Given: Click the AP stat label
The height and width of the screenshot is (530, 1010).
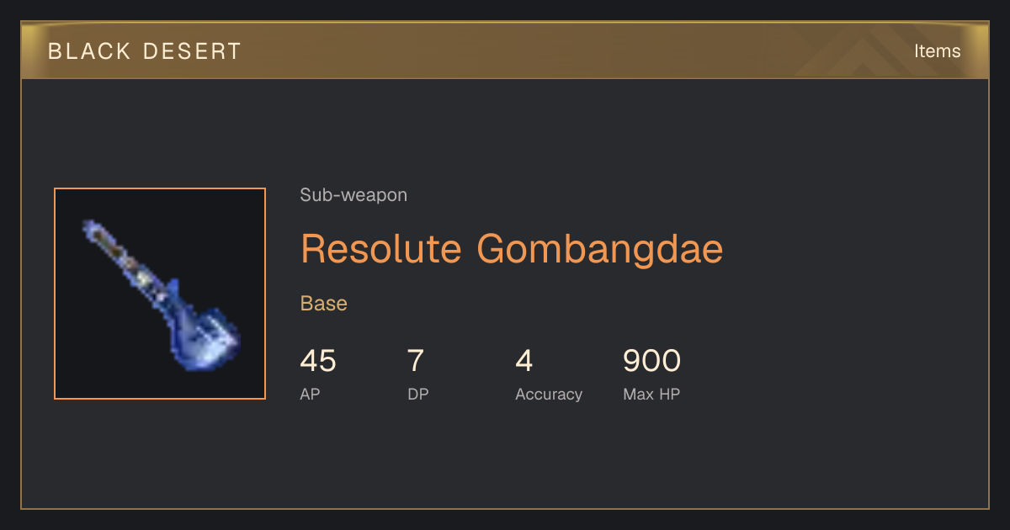Looking at the screenshot, I should (310, 395).
